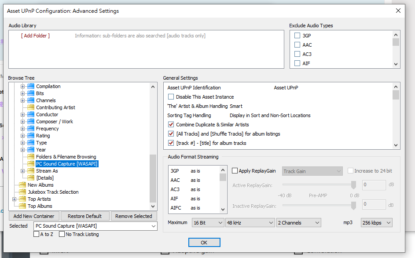415x258 pixels.
Task: Click the Rating folder icon in tree
Action: click(x=31, y=136)
